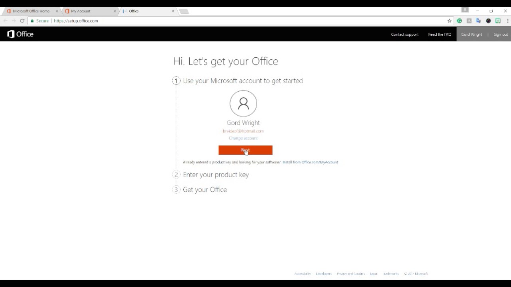Close the Microsoft Office Home tab
The height and width of the screenshot is (287, 511).
pyautogui.click(x=57, y=11)
